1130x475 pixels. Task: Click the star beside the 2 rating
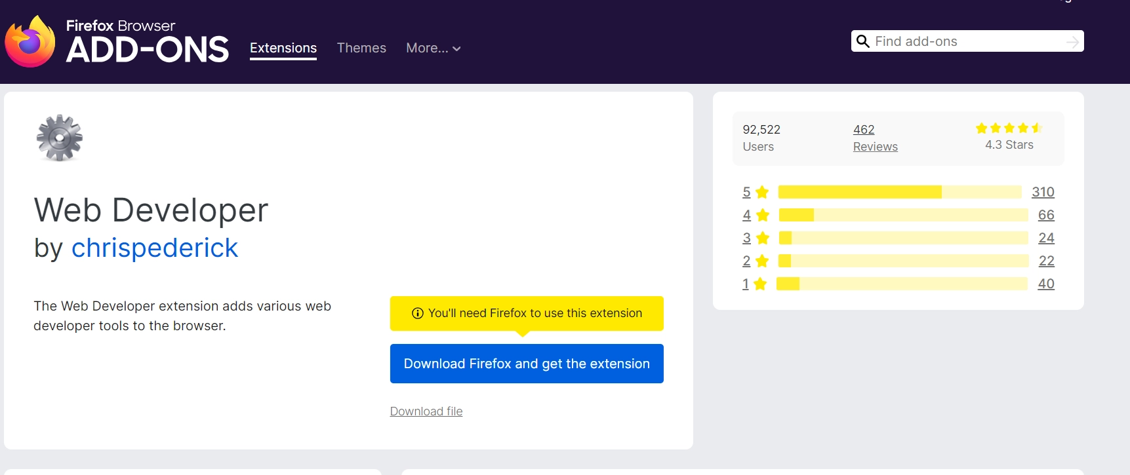coord(762,261)
